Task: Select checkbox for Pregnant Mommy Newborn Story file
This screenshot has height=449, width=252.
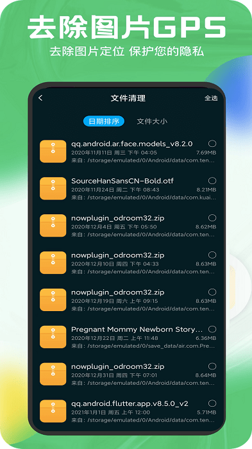Action: [x=212, y=329]
